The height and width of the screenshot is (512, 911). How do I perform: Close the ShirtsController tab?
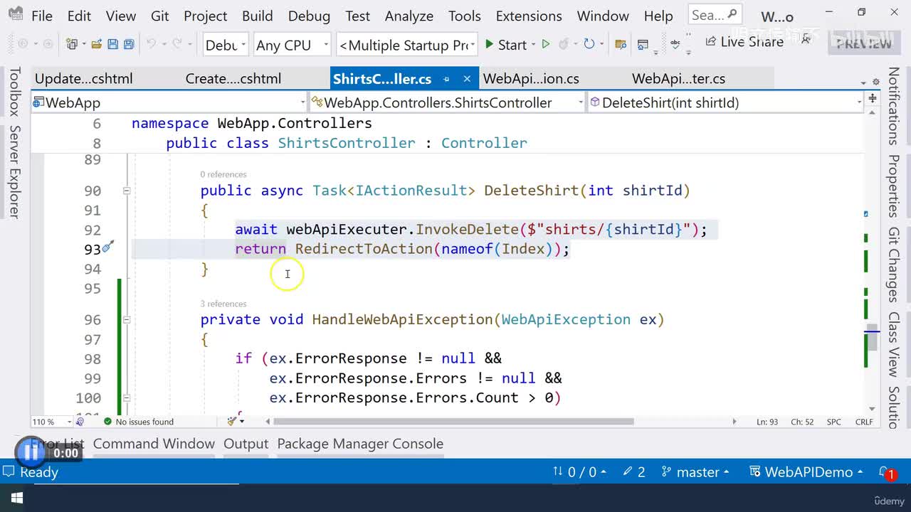pyautogui.click(x=467, y=79)
